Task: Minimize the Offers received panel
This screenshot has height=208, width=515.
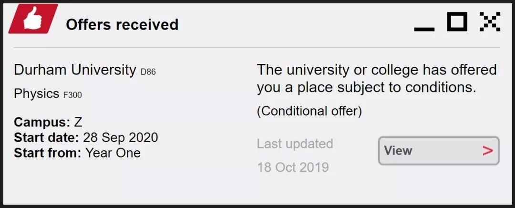Action: 424,29
